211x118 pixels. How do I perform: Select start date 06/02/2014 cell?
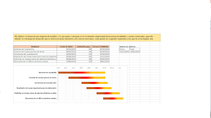click(66, 52)
